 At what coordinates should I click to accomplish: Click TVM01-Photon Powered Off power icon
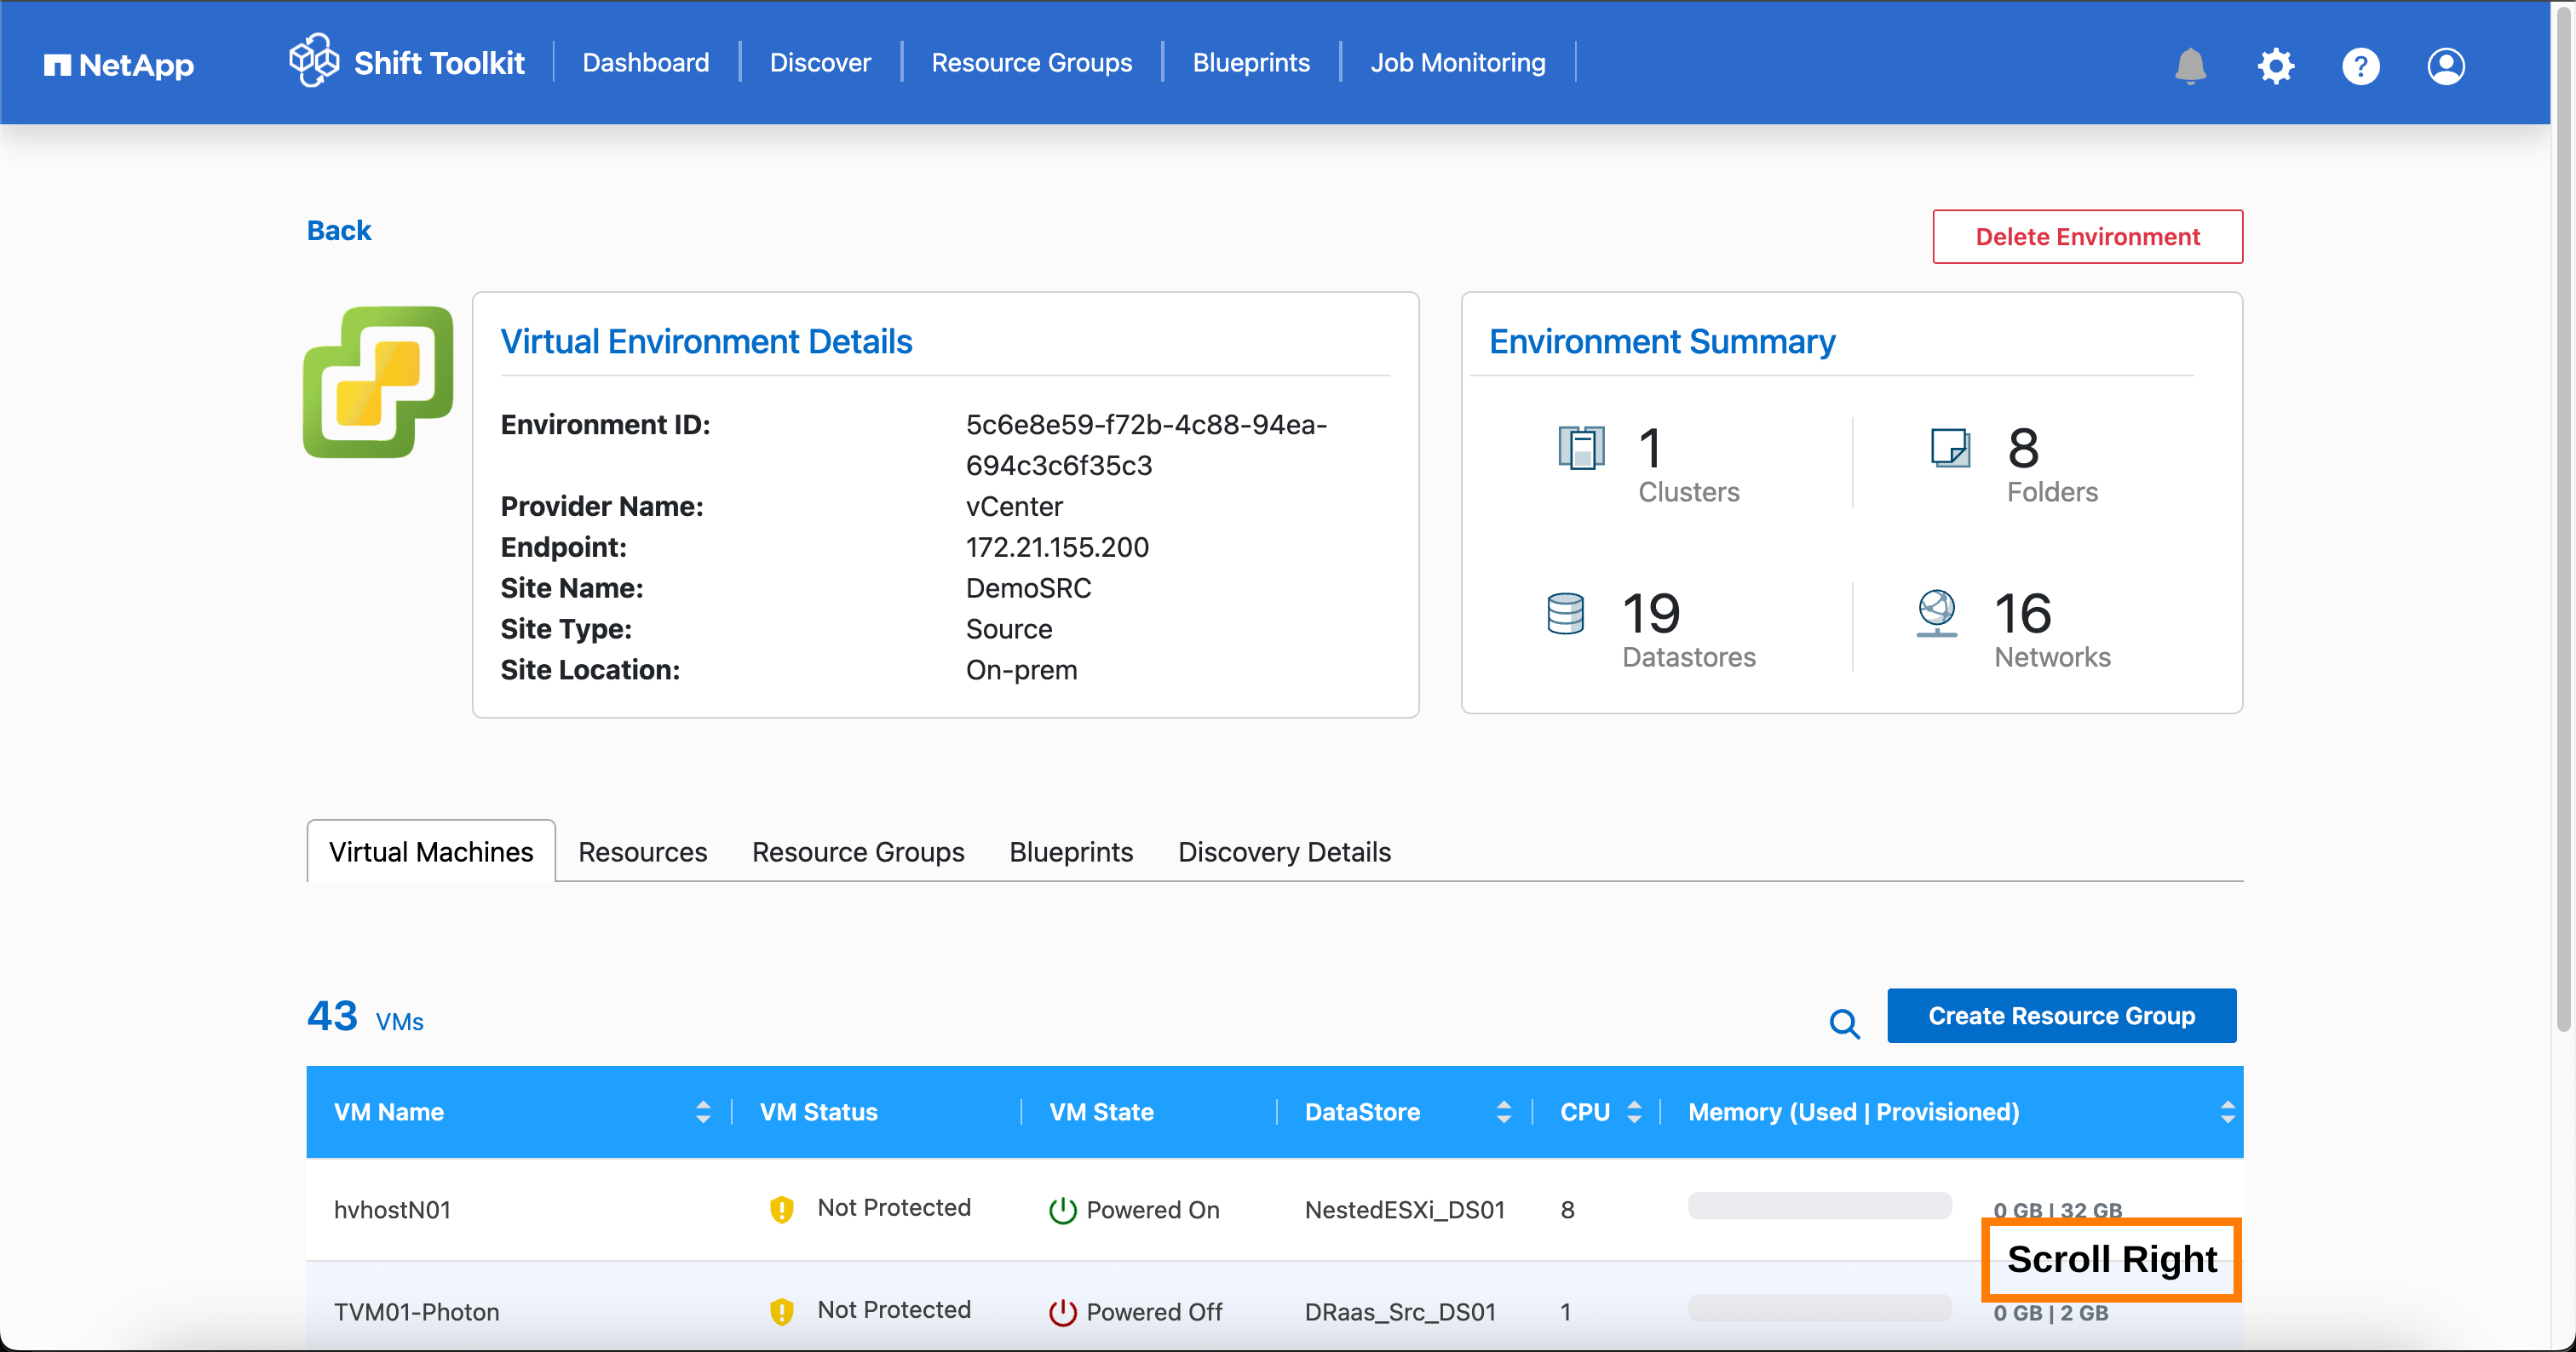1062,1312
